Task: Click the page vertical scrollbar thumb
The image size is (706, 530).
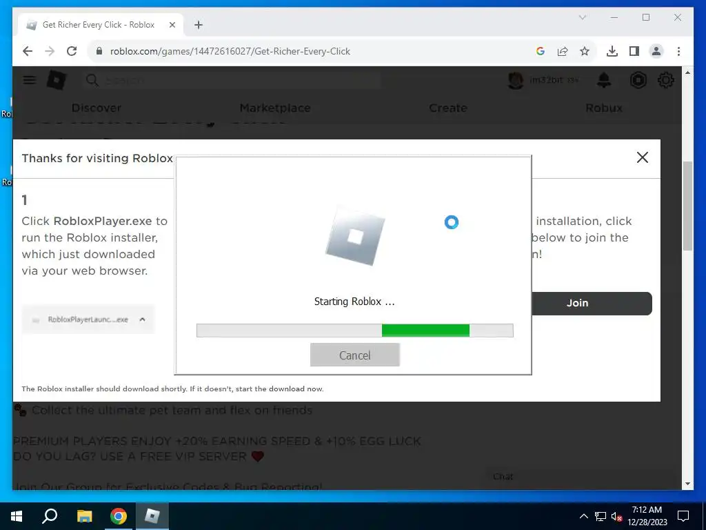Action: click(687, 206)
